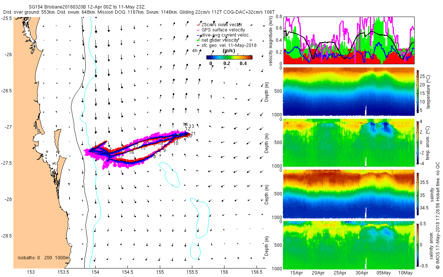Click the green net glider velocity legend marker
Image resolution: width=443 pixels, height=277 pixels.
point(199,40)
